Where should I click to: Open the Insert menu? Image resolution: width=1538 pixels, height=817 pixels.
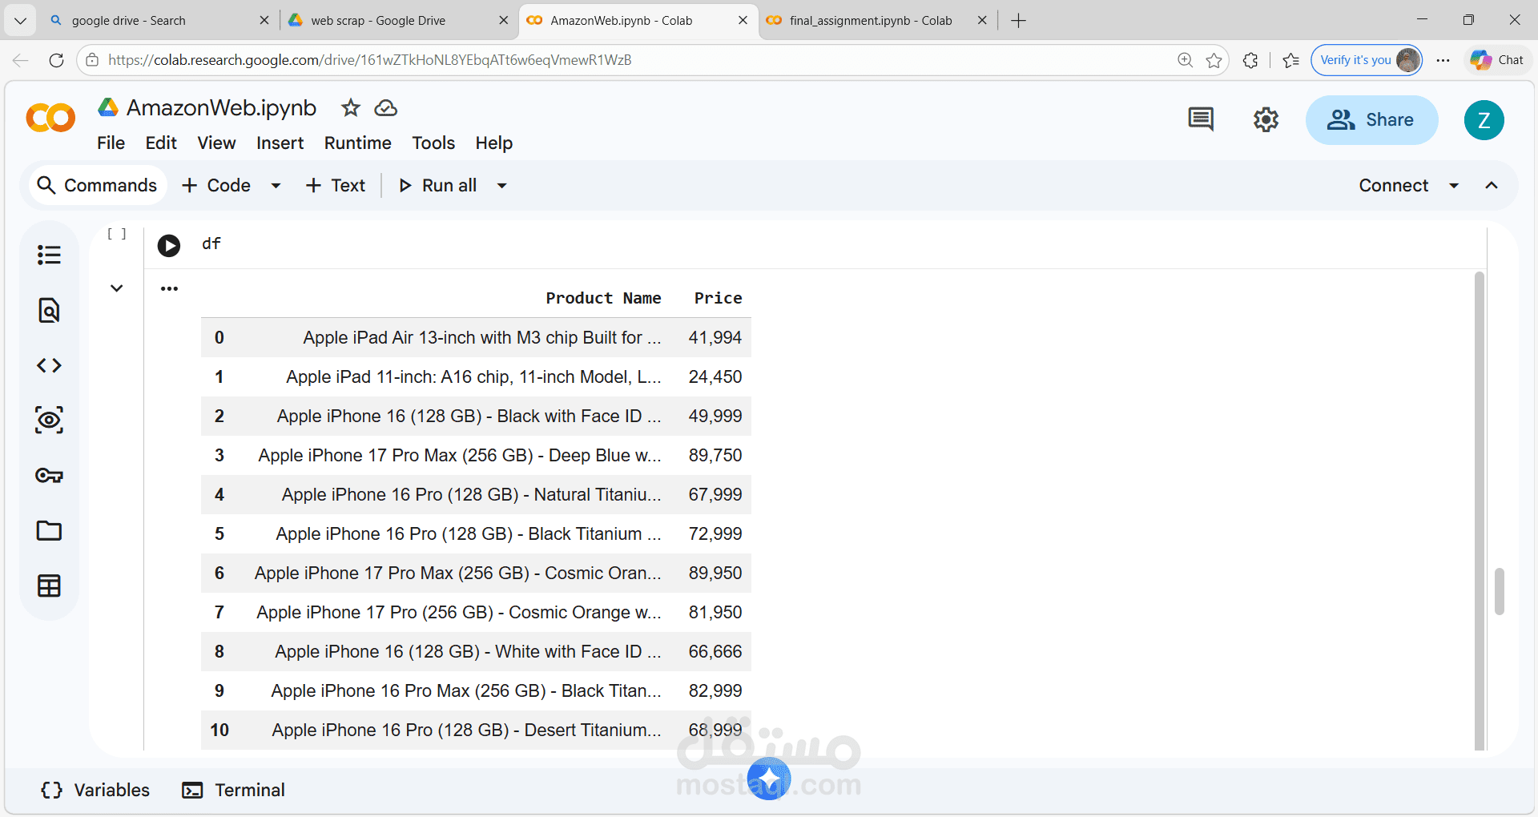[280, 143]
